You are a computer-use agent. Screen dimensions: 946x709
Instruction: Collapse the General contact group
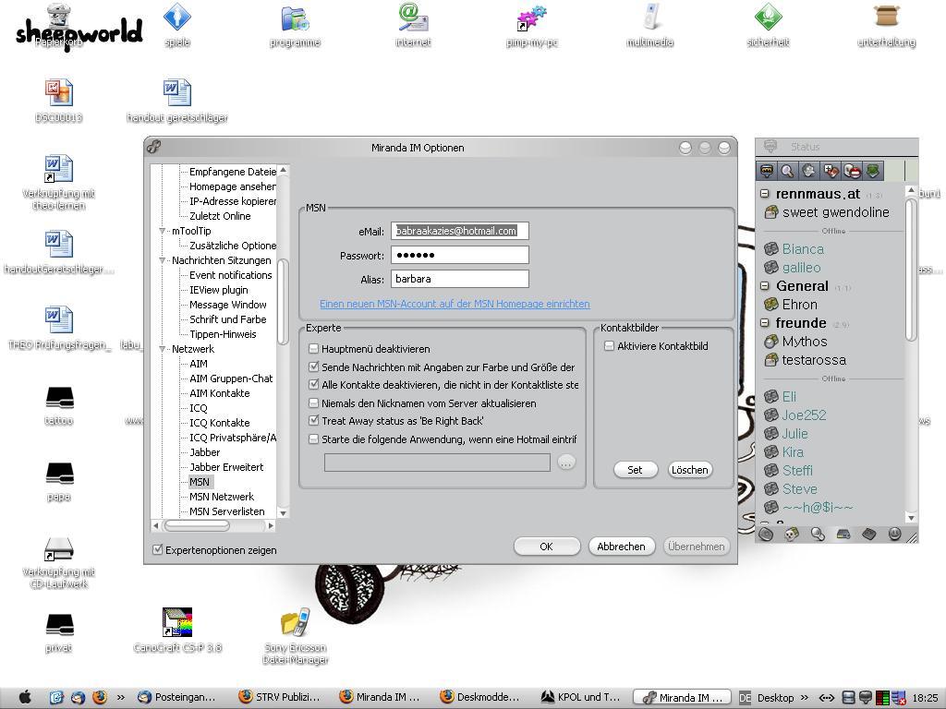tap(764, 286)
